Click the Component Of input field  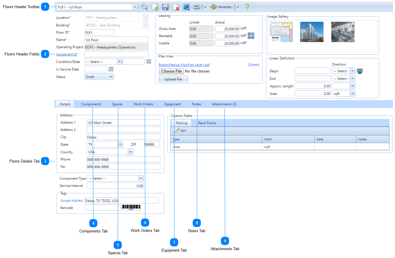tap(116, 54)
